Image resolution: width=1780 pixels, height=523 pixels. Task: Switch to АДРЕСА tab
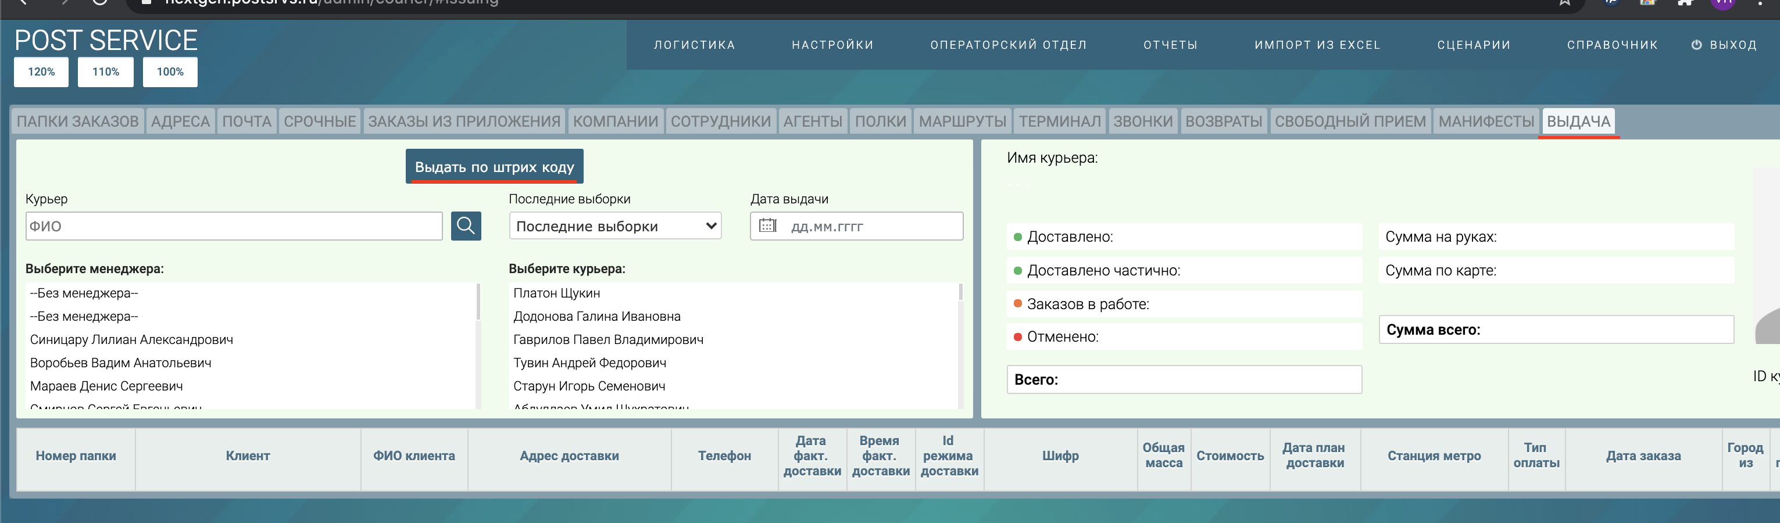(180, 121)
